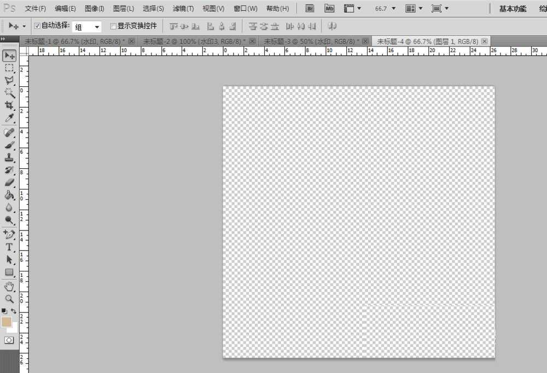Open the Arrange Documents dropdown
547x373 pixels.
[414, 8]
